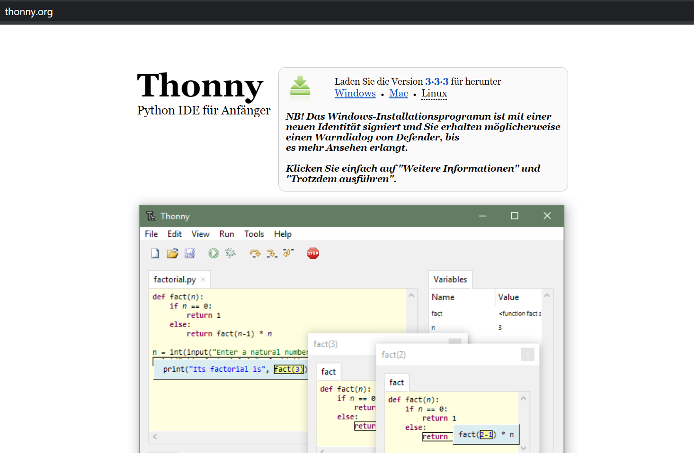Close the factorial.py tab
This screenshot has width=694, height=453.
tap(203, 279)
